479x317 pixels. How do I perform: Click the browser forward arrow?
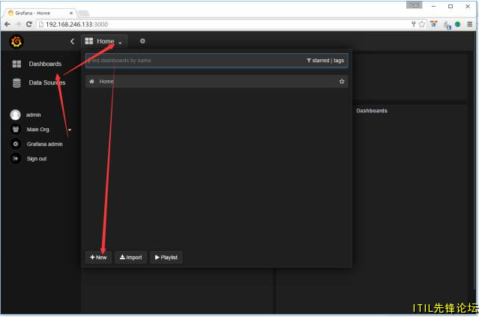pyautogui.click(x=18, y=24)
